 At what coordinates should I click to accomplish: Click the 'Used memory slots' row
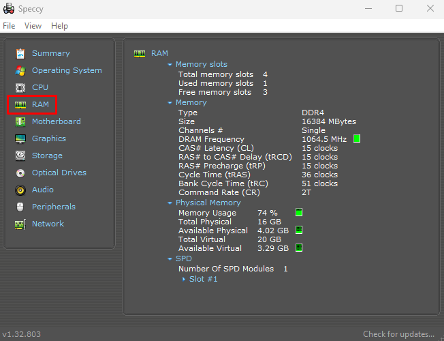coord(223,83)
